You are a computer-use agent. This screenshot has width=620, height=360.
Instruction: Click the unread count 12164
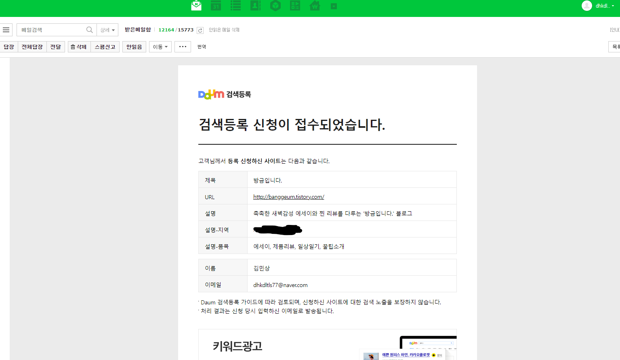(166, 30)
